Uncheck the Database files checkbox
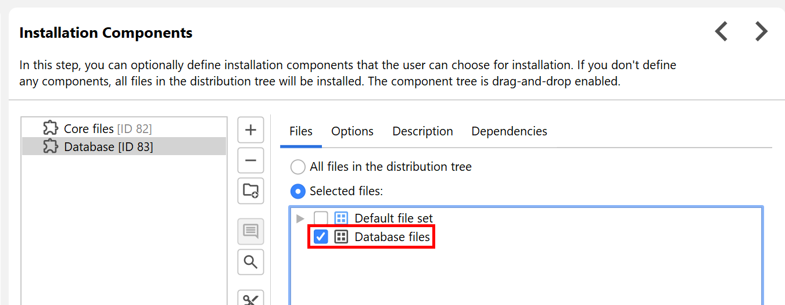This screenshot has height=305, width=785. coord(321,237)
